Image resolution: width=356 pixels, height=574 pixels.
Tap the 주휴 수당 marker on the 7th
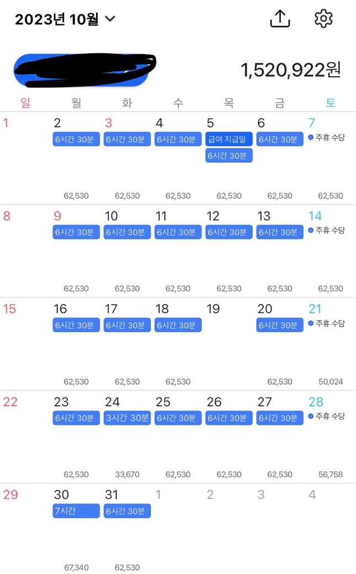tap(326, 137)
